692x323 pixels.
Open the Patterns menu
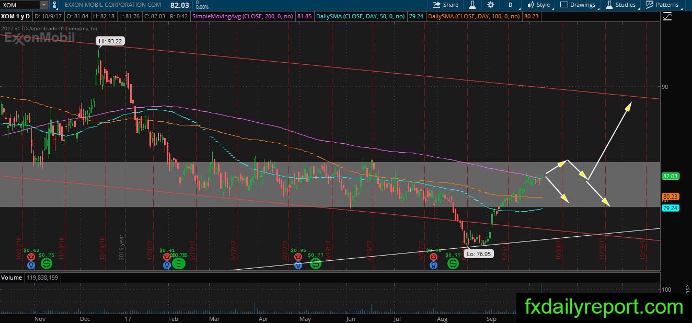662,5
